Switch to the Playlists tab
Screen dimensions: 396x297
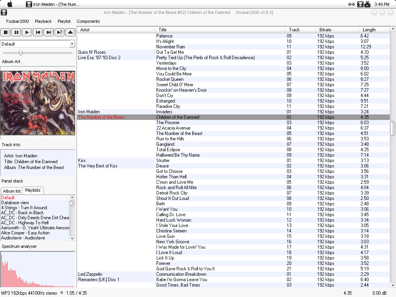pos(33,190)
